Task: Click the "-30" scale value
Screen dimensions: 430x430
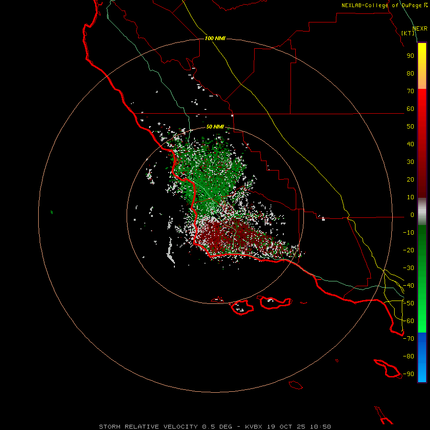Action: pos(408,268)
